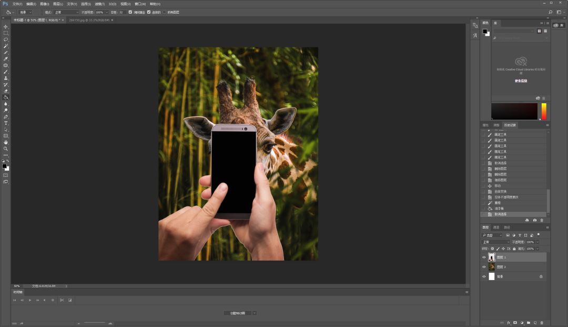Select the 背景 layer thumbnail
This screenshot has width=568, height=327.
pyautogui.click(x=492, y=276)
